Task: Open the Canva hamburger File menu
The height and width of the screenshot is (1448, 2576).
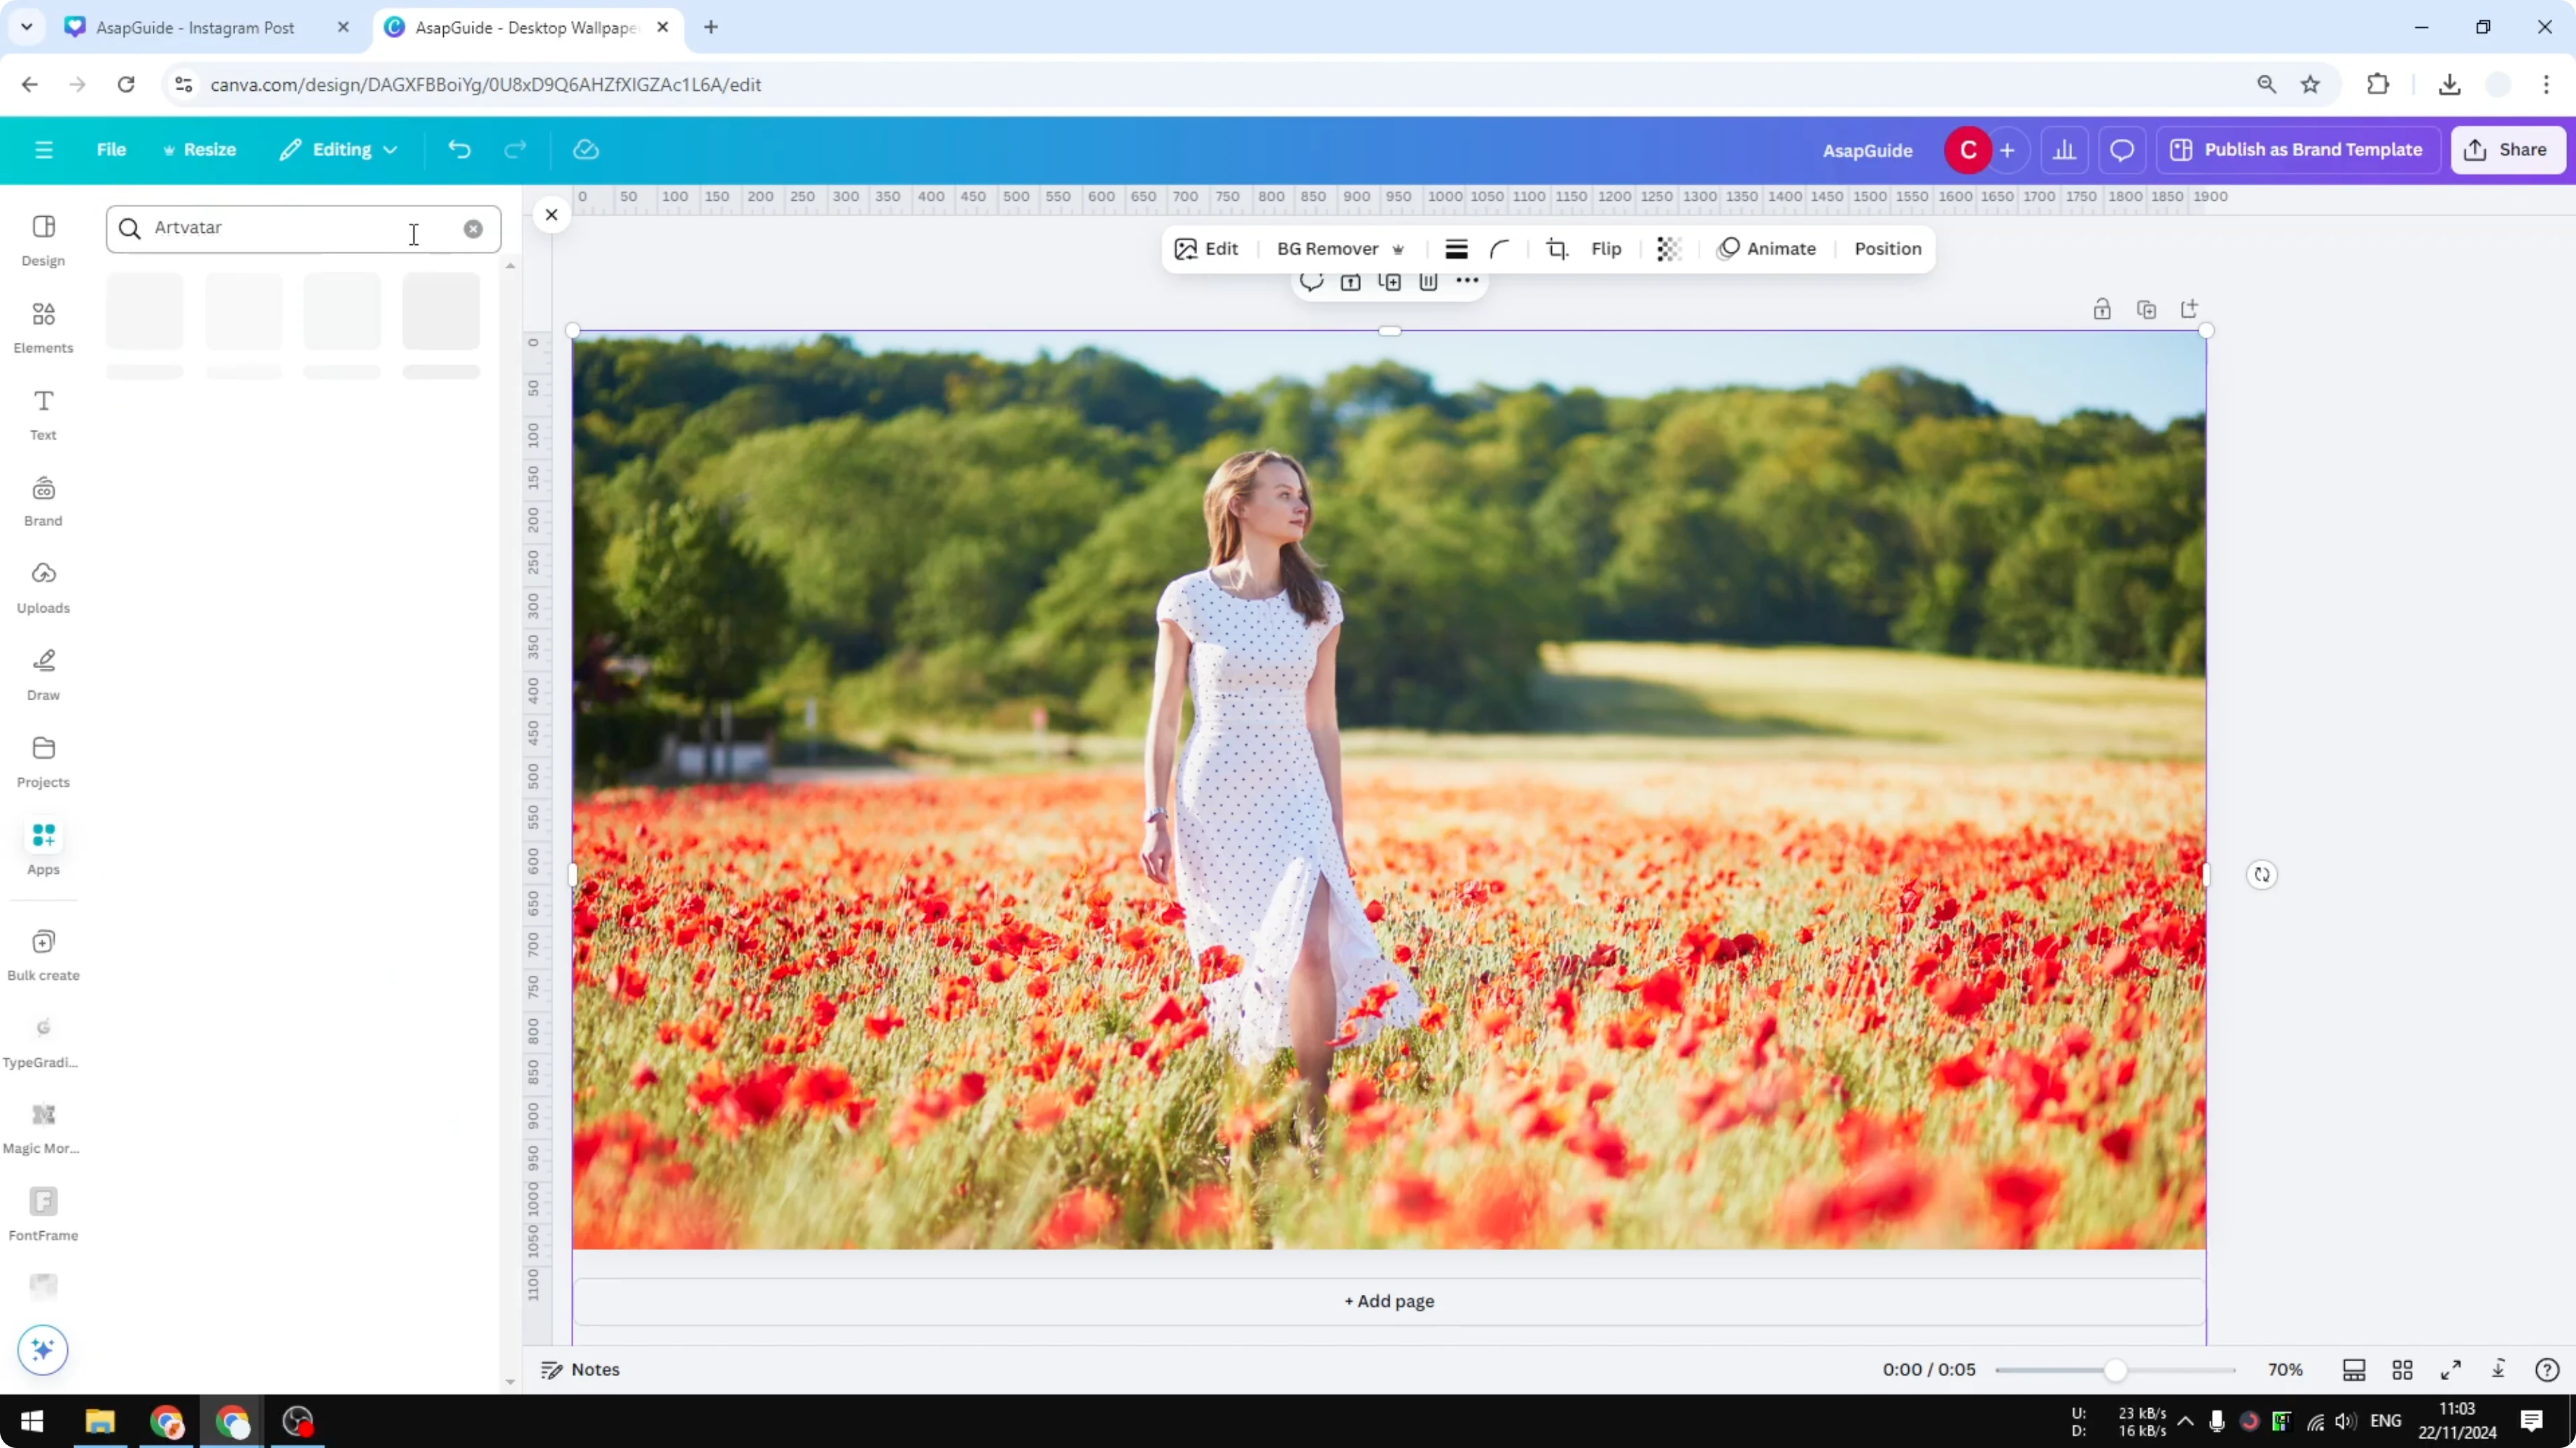Action: [43, 149]
